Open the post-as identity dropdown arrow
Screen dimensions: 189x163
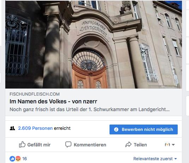pos(173,145)
